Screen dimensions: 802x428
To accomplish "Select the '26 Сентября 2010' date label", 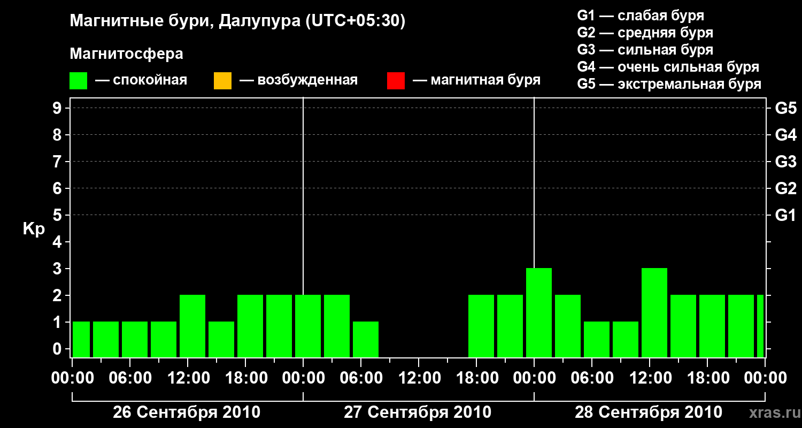I will (x=187, y=412).
